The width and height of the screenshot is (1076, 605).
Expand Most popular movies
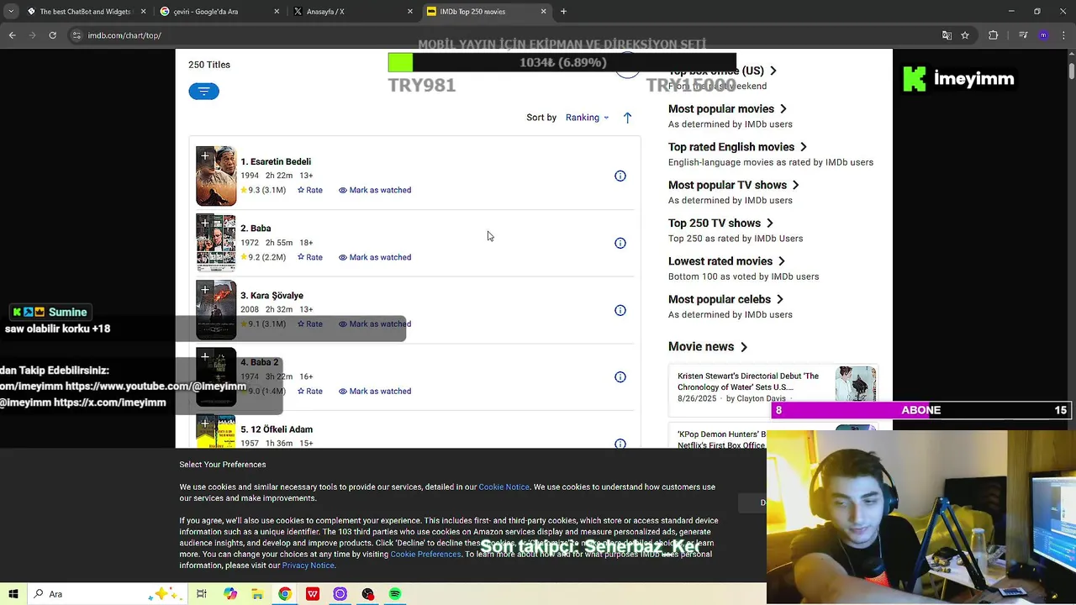(x=727, y=109)
